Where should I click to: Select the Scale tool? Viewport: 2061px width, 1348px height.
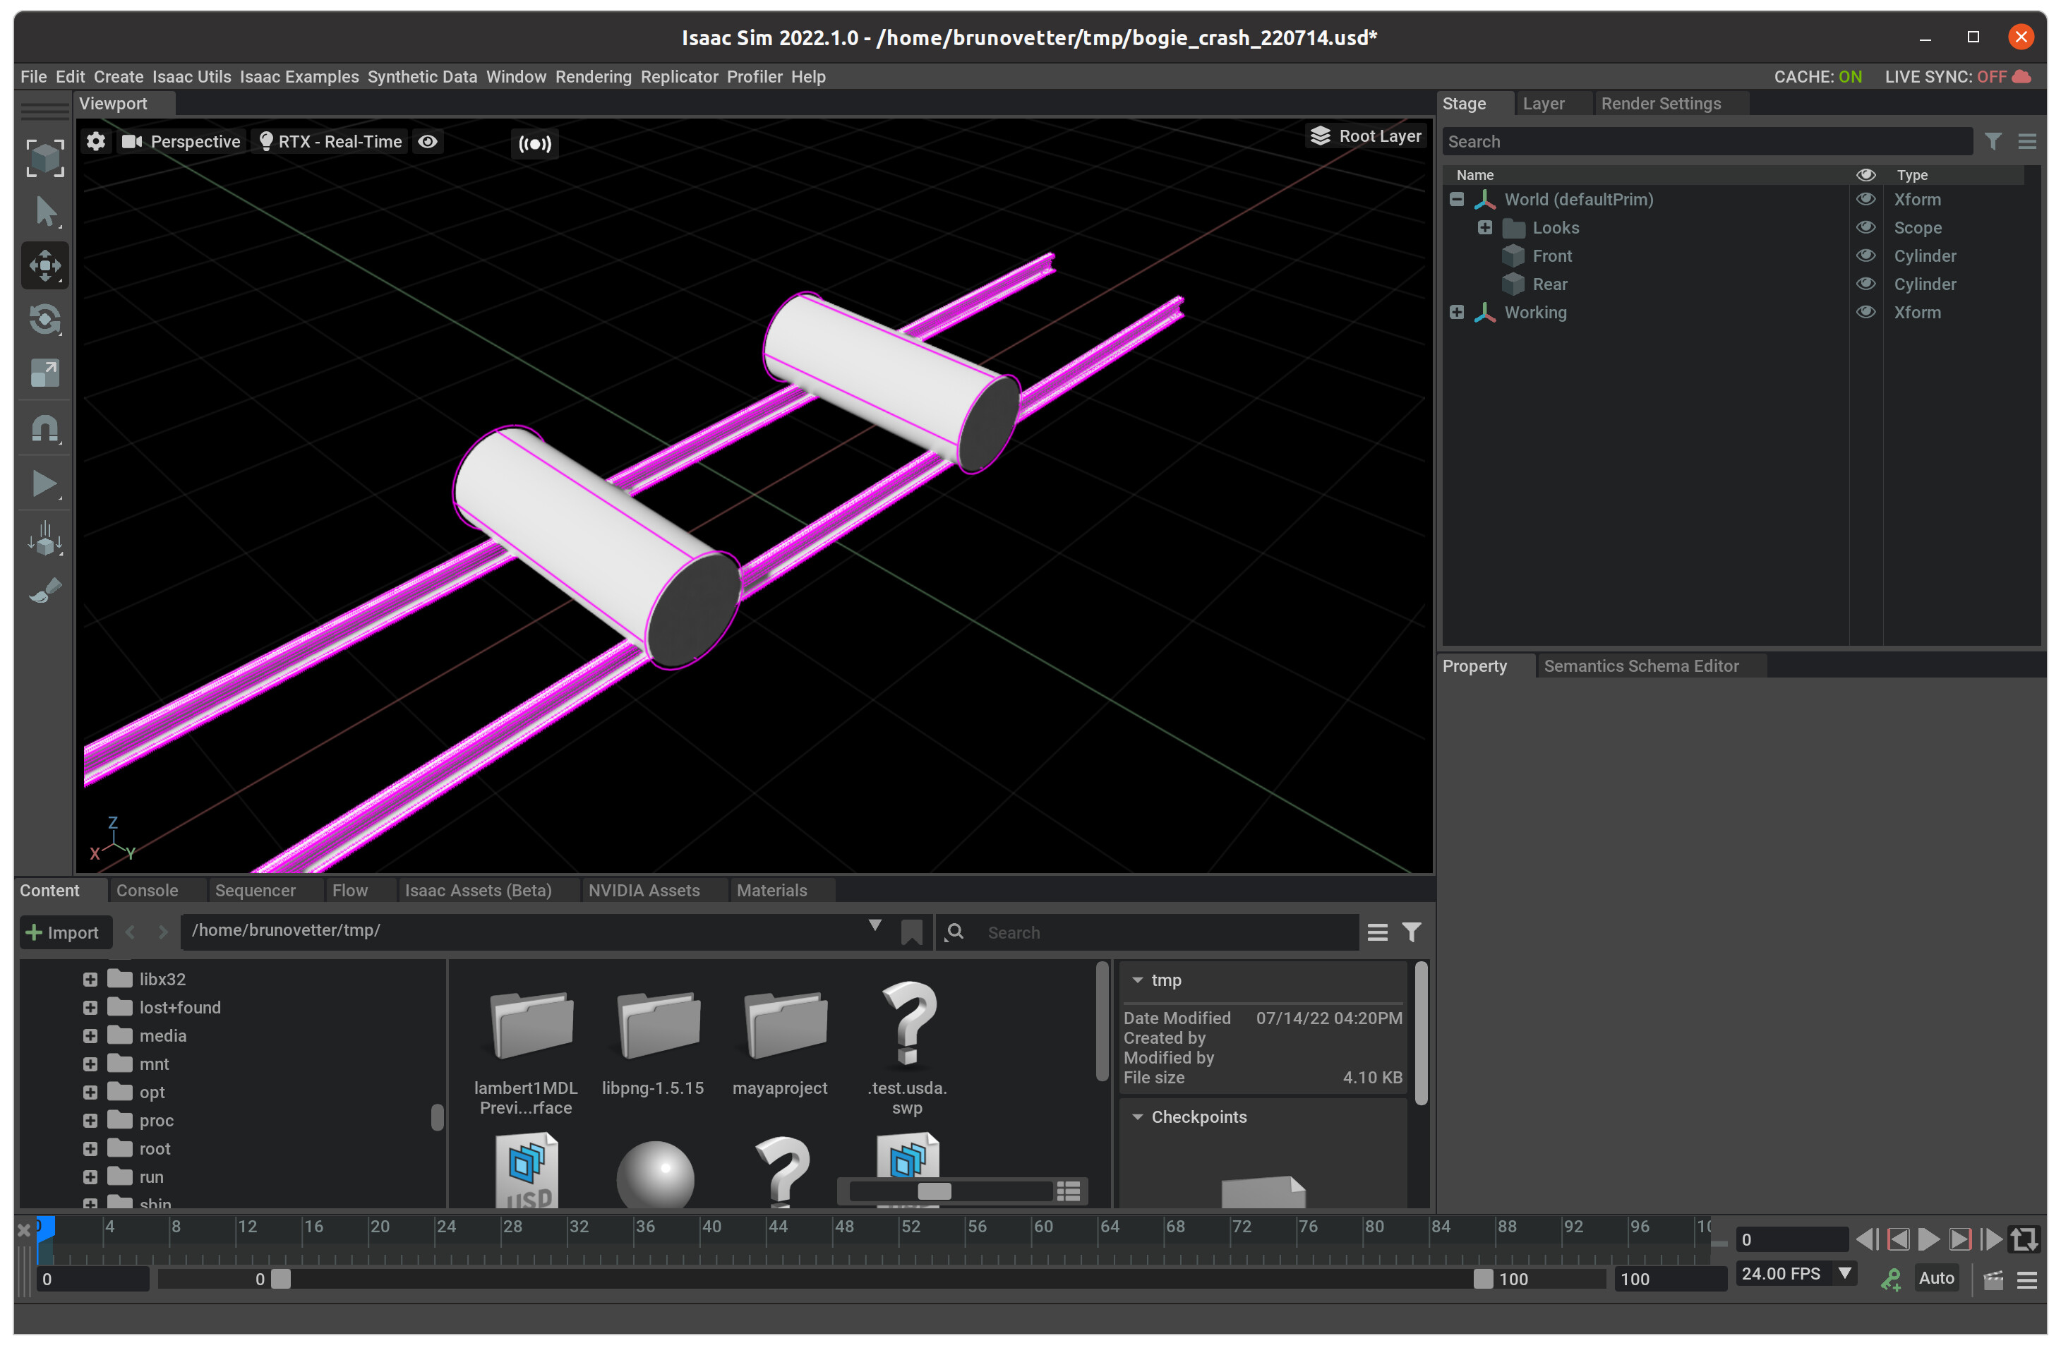coord(45,374)
